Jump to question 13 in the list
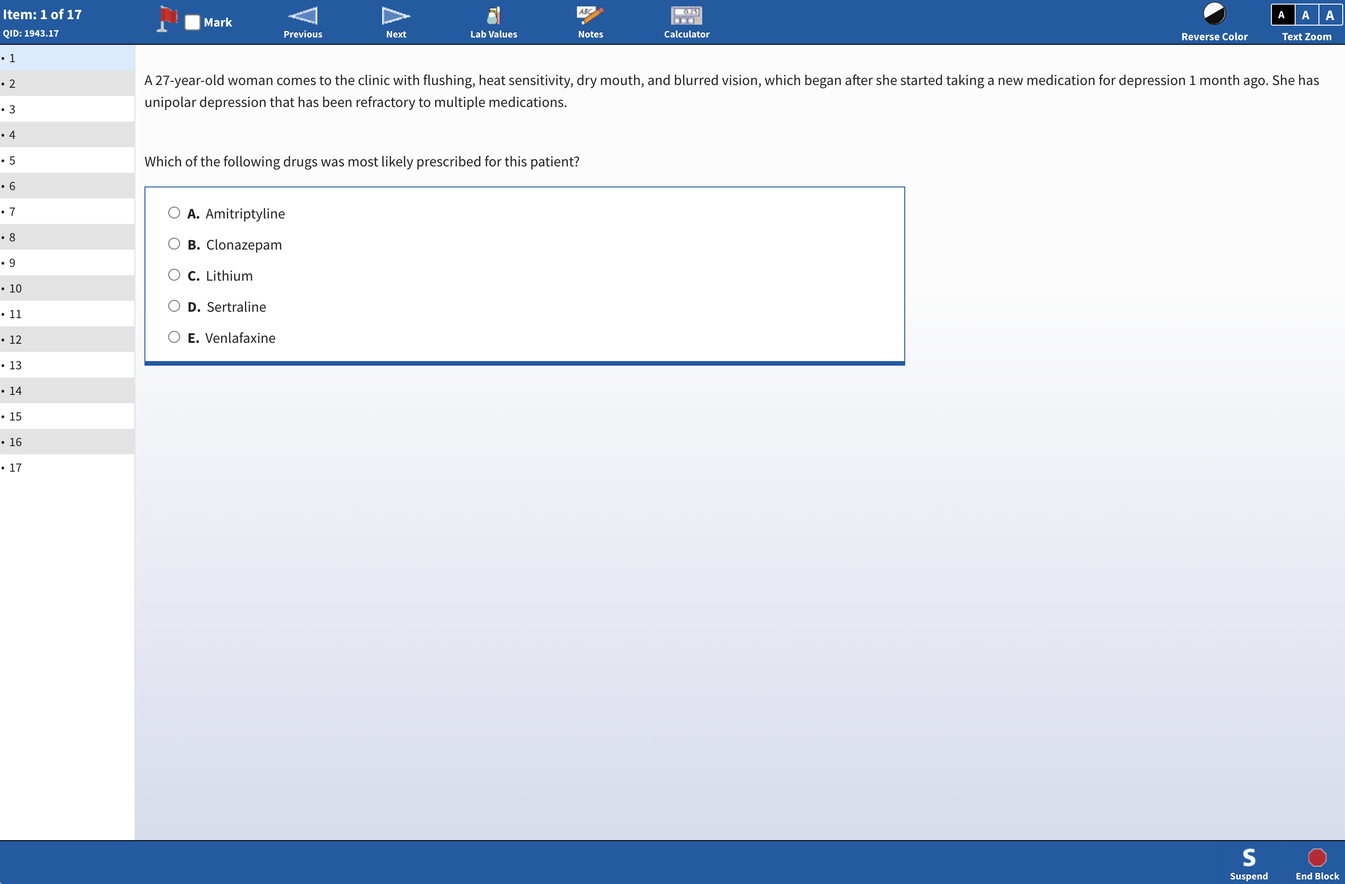Screen dimensions: 1345x884 pyautogui.click(x=67, y=366)
